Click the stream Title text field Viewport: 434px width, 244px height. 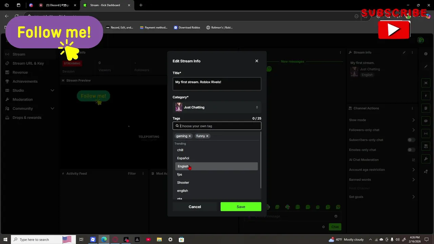pos(217,84)
